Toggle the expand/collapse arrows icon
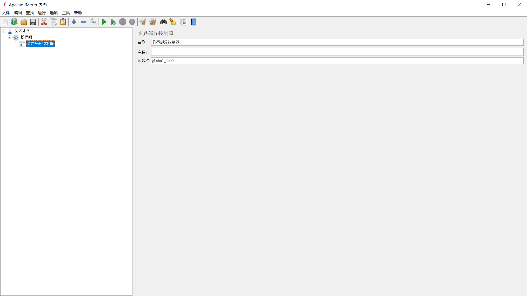The height and width of the screenshot is (296, 527). pyautogui.click(x=93, y=22)
